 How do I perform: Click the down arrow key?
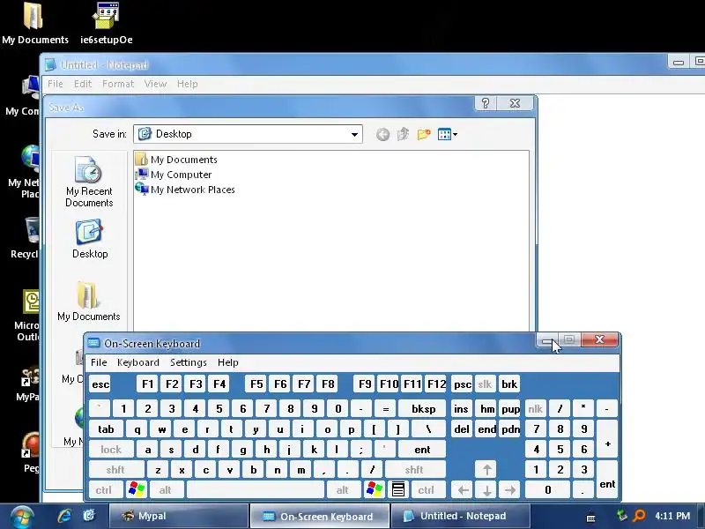tap(486, 490)
